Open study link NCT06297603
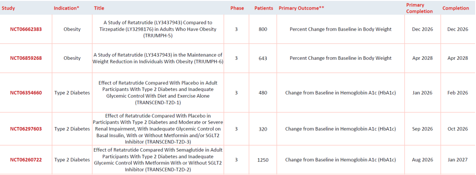Viewport: 476px width, 175px height. (26, 129)
